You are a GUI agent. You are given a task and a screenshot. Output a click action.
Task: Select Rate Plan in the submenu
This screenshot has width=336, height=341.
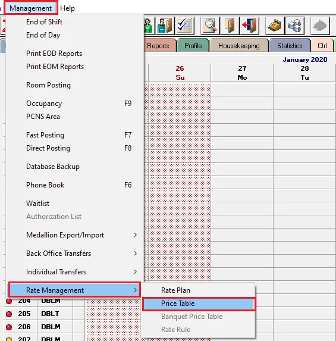tap(199, 290)
